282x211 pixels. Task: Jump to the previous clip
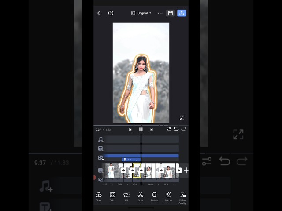[130, 130]
